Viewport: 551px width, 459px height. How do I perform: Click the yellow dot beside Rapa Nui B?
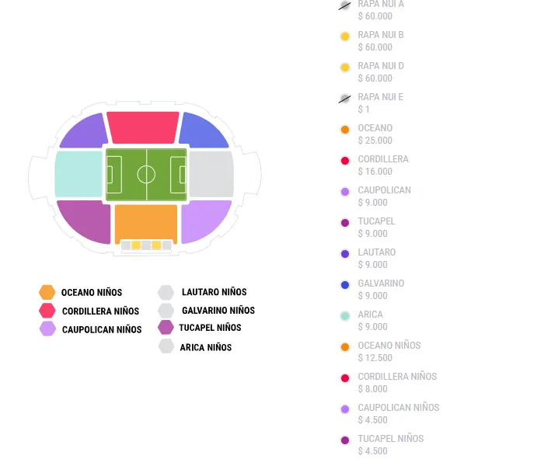[x=345, y=37]
